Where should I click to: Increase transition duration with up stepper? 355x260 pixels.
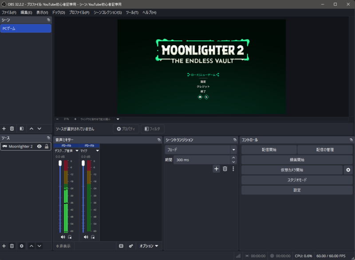point(234,157)
